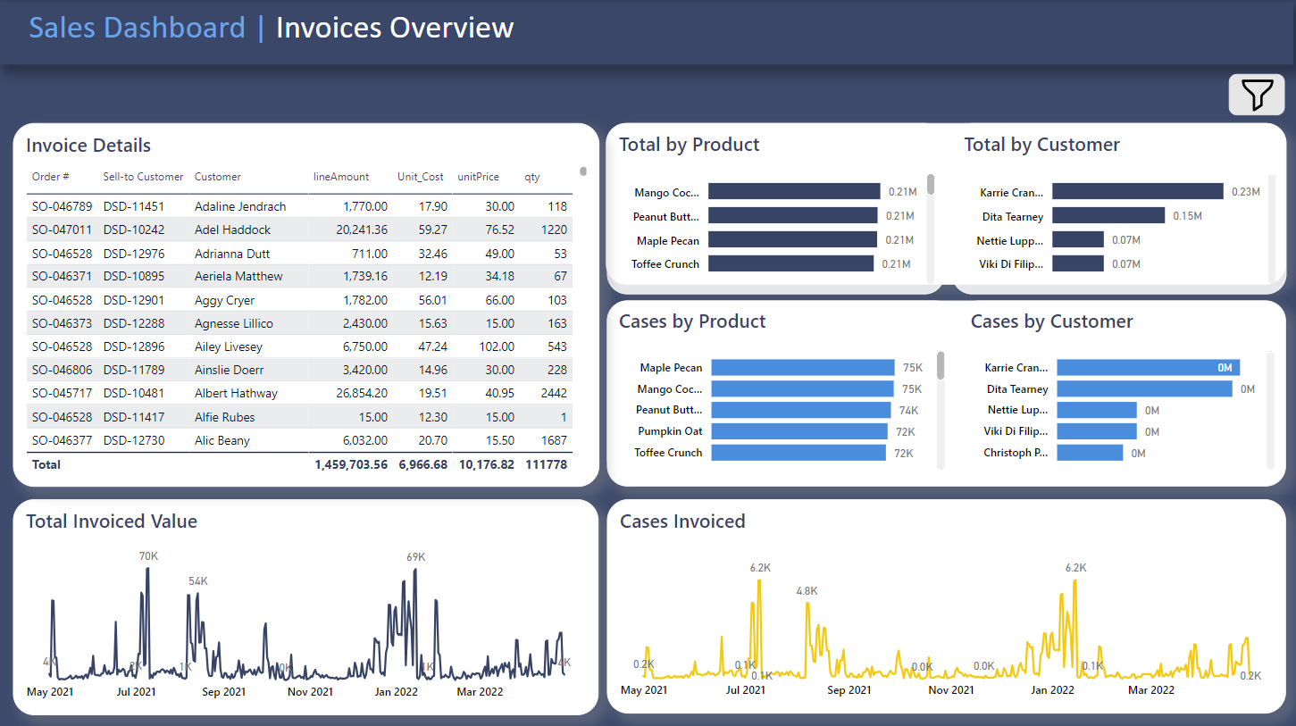Select Viki Di Filip... bar in Cases by Customer

pos(1097,431)
